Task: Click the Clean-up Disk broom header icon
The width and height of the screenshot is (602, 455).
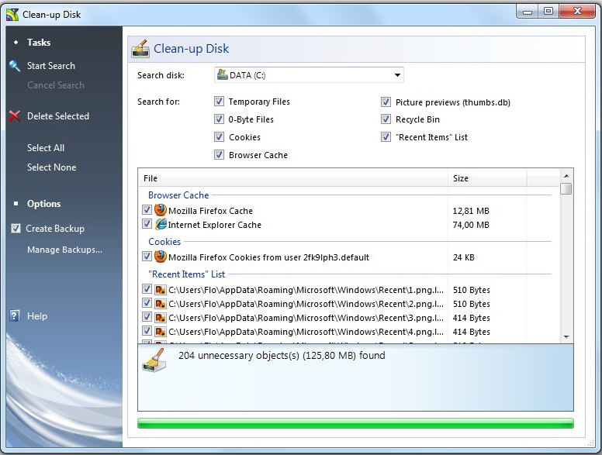Action: click(x=140, y=49)
